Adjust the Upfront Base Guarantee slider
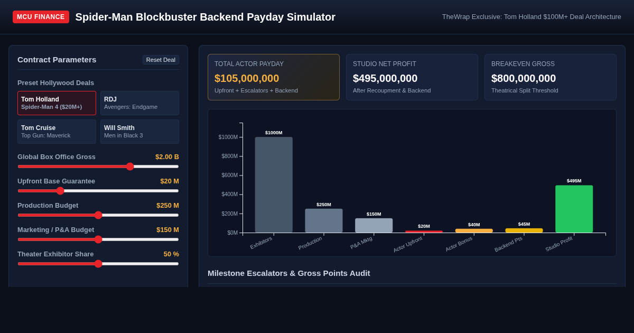 98,191
